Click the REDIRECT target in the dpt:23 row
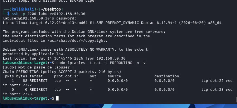This screenshot has height=108, width=237. [x=38, y=90]
